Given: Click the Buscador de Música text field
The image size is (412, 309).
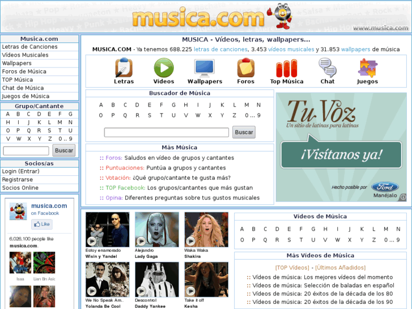Looking at the screenshot, I should 166,132.
